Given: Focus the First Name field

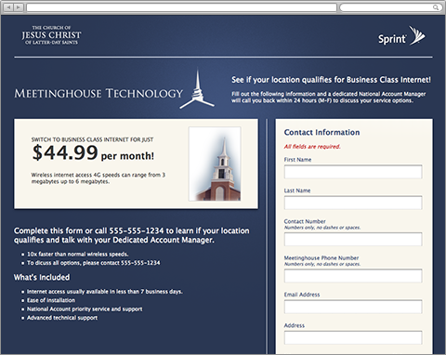Looking at the screenshot, I should (x=353, y=172).
